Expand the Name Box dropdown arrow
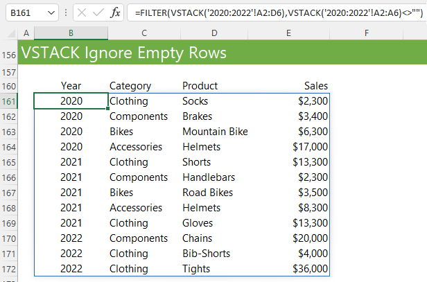This screenshot has height=282, width=427. [51, 12]
